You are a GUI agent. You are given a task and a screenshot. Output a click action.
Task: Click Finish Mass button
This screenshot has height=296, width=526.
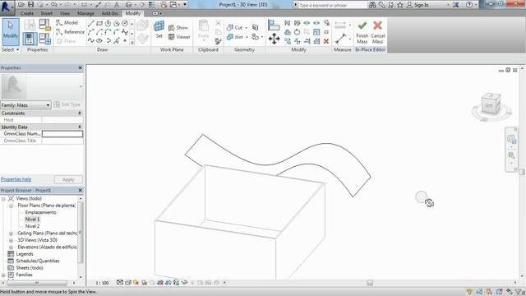pos(362,32)
